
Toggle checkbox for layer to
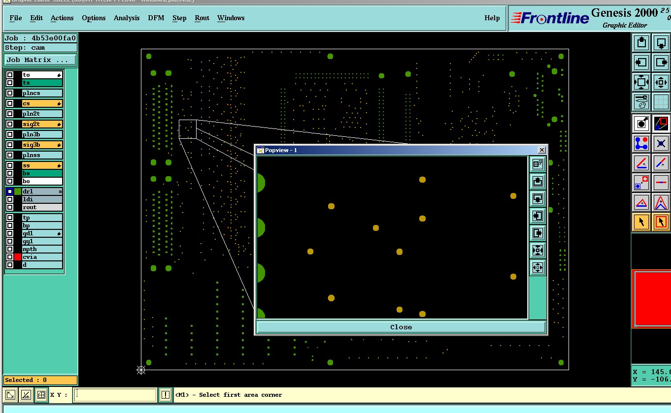(10, 75)
